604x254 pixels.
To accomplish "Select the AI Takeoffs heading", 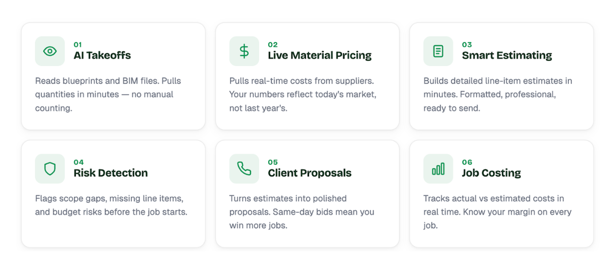I will click(102, 55).
